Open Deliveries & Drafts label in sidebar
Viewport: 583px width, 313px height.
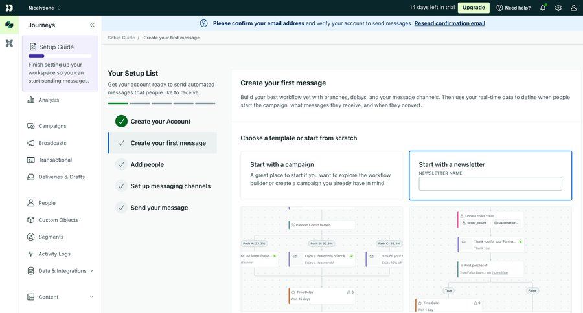coord(62,177)
